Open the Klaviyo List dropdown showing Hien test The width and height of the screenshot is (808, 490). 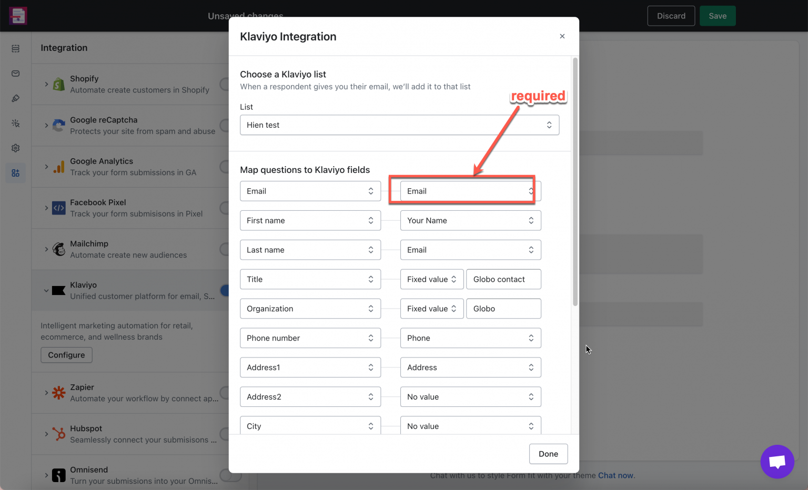point(399,125)
